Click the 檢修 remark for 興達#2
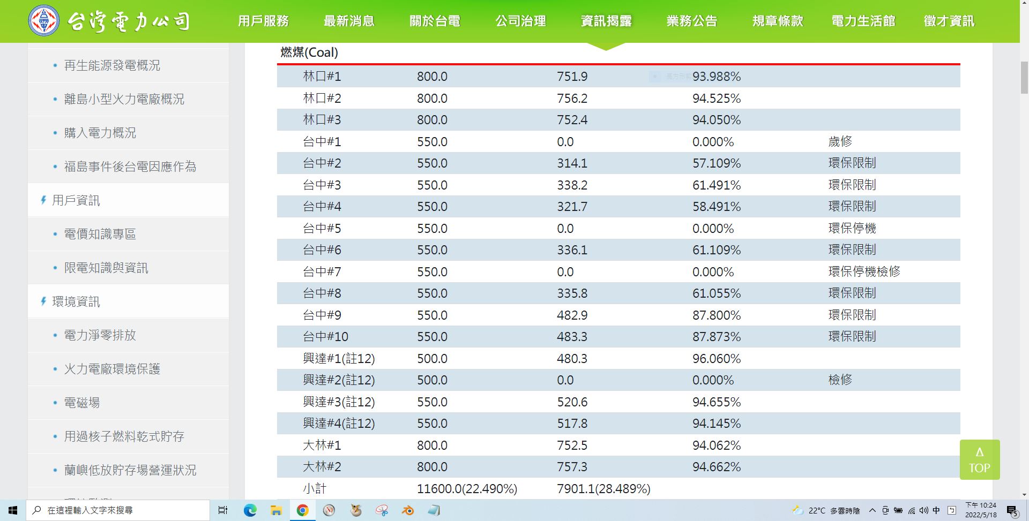 click(840, 380)
